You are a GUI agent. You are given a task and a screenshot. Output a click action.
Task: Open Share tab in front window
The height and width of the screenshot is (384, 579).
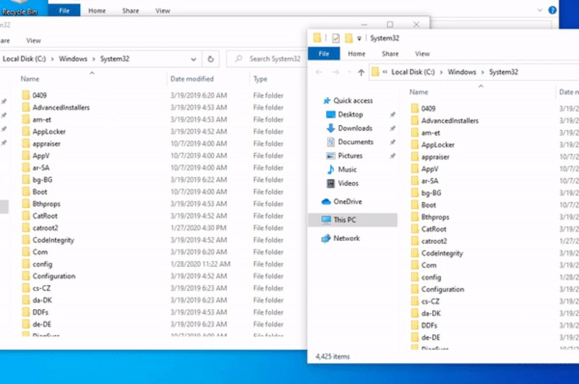(390, 54)
